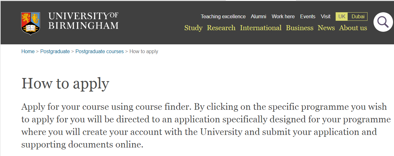Go to Home via breadcrumb
394x156 pixels.
[28, 51]
